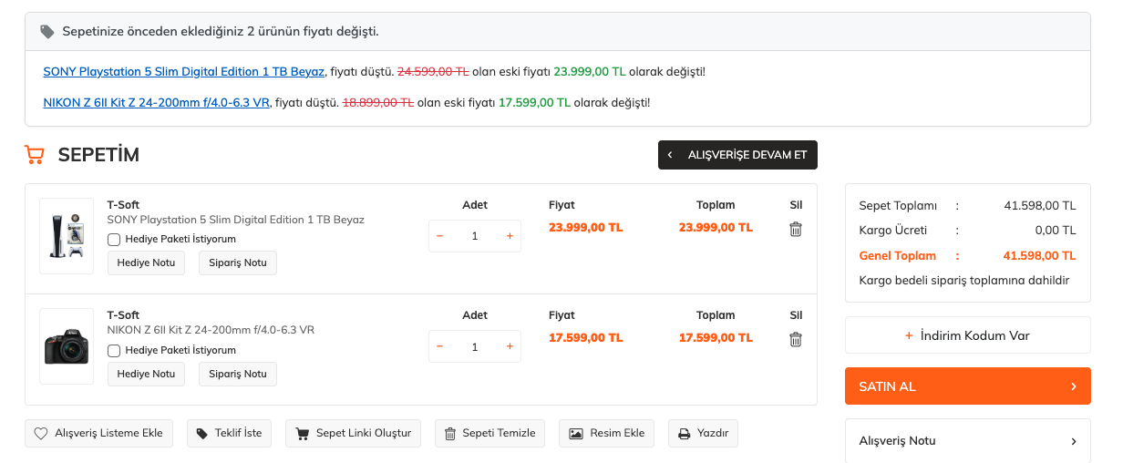Click old price 24.599,00 TL strikethrough
This screenshot has height=463, width=1123.
[x=433, y=71]
